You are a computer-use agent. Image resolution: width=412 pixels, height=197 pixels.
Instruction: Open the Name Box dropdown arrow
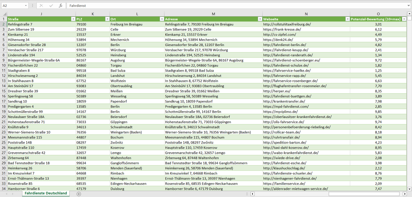tap(26, 6)
